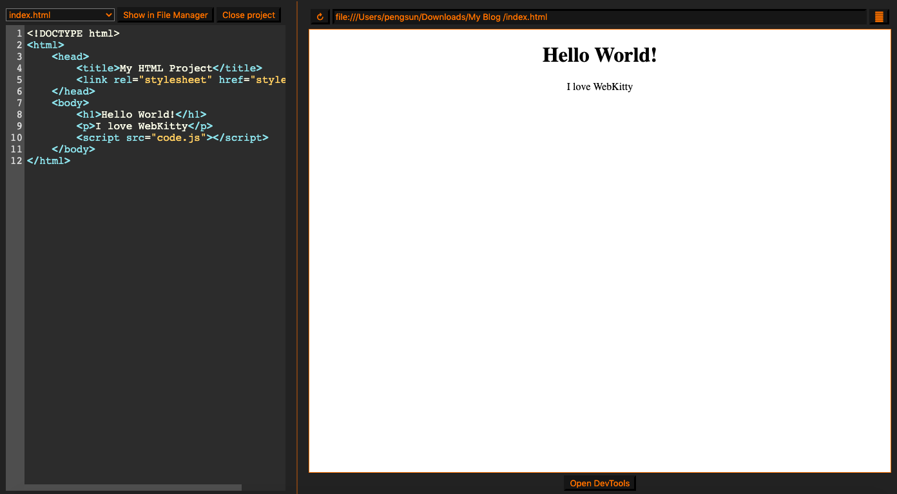The height and width of the screenshot is (494, 897).
Task: Click the closing </html> tag line
Action: tap(49, 161)
